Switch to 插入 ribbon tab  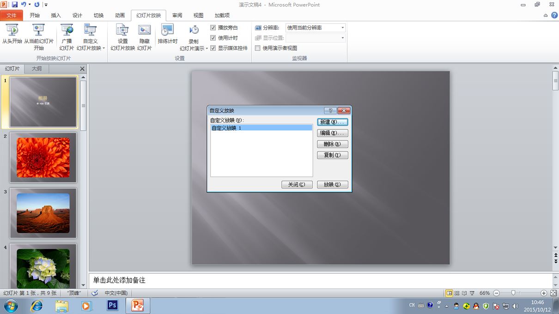click(56, 15)
